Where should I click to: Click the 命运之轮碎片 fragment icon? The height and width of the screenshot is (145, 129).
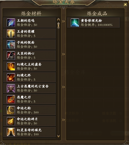(11, 121)
